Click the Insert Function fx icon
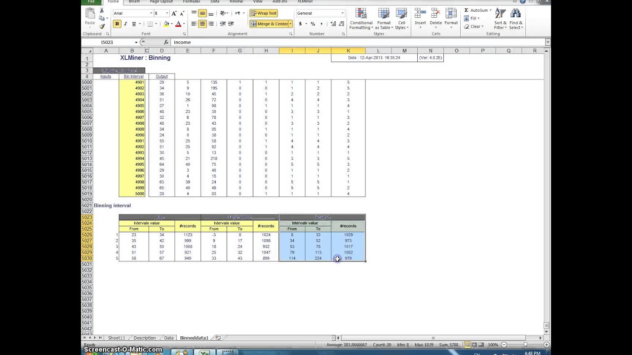The image size is (632, 355). 166,42
